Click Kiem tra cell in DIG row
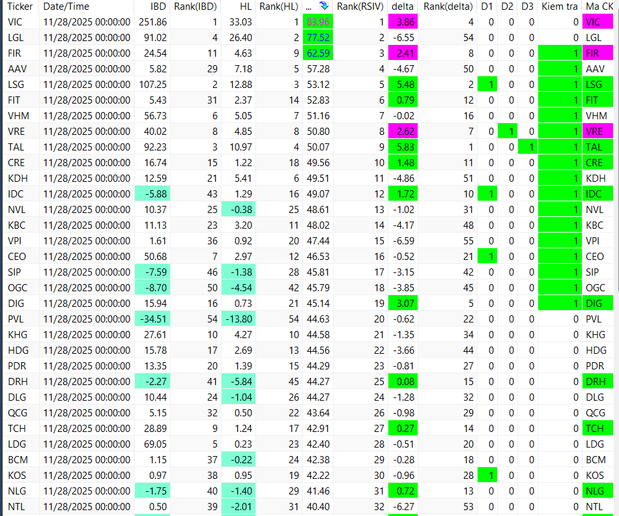This screenshot has width=619, height=516. coord(560,303)
